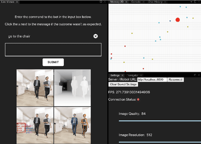Screen dimensions: 201x144
Task: Maximize the Settings panel
Action: [x=194, y=75]
